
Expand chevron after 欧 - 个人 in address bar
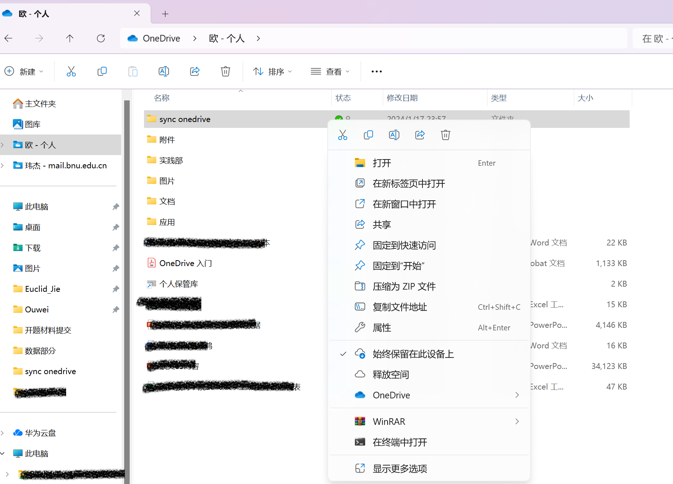[258, 38]
